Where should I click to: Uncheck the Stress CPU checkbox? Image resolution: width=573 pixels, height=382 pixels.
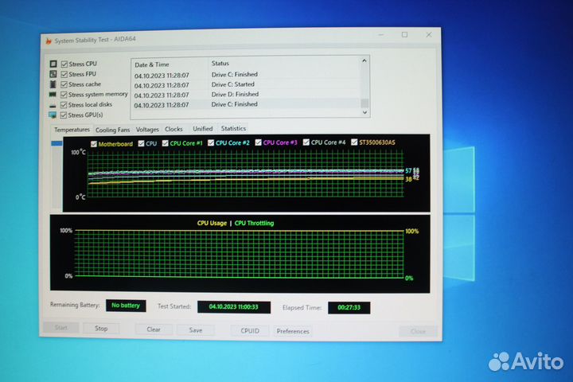64,64
